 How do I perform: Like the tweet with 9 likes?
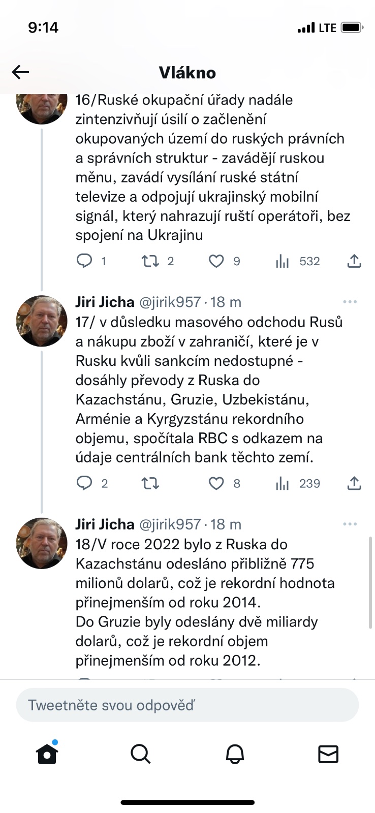click(216, 261)
